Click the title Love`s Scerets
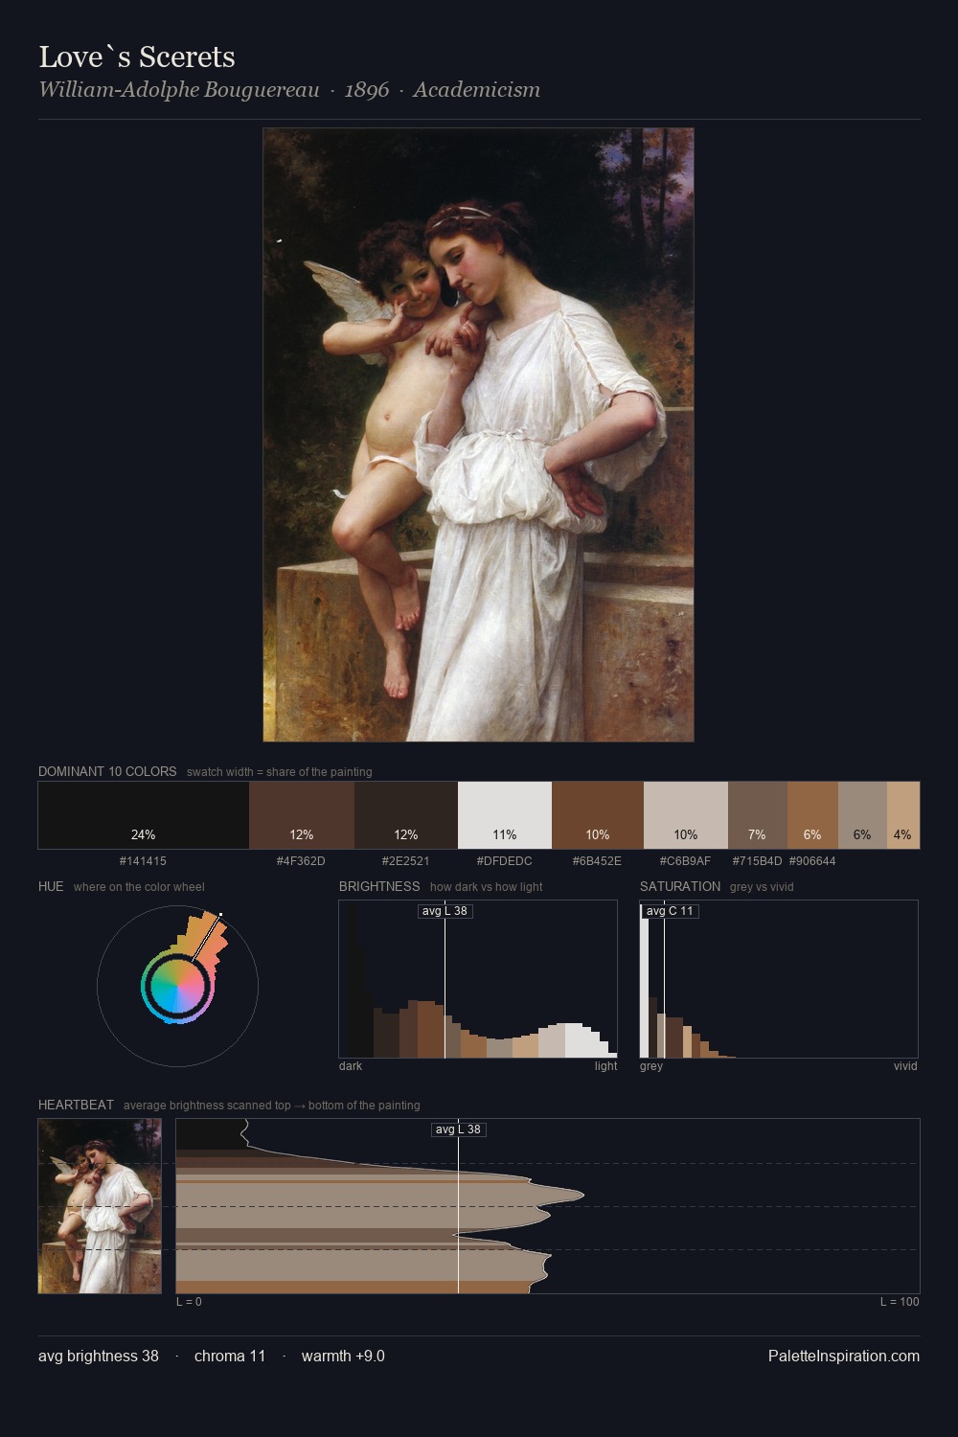 click(x=137, y=57)
